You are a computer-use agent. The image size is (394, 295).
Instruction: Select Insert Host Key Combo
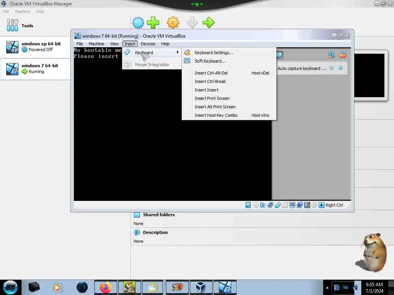[229, 115]
